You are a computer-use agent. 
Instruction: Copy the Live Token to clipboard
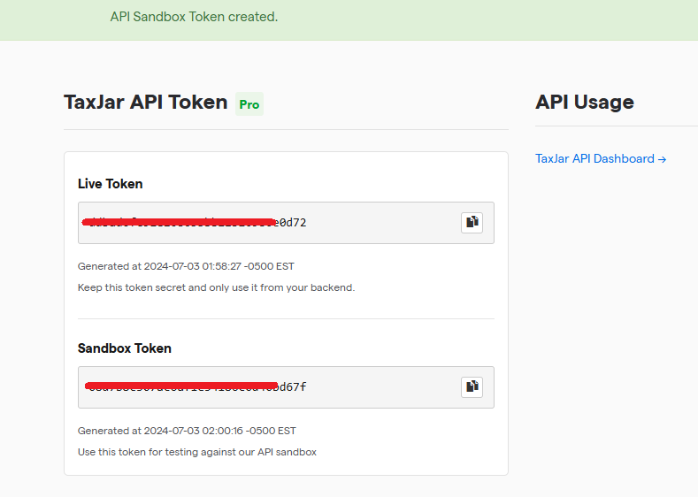tap(472, 223)
